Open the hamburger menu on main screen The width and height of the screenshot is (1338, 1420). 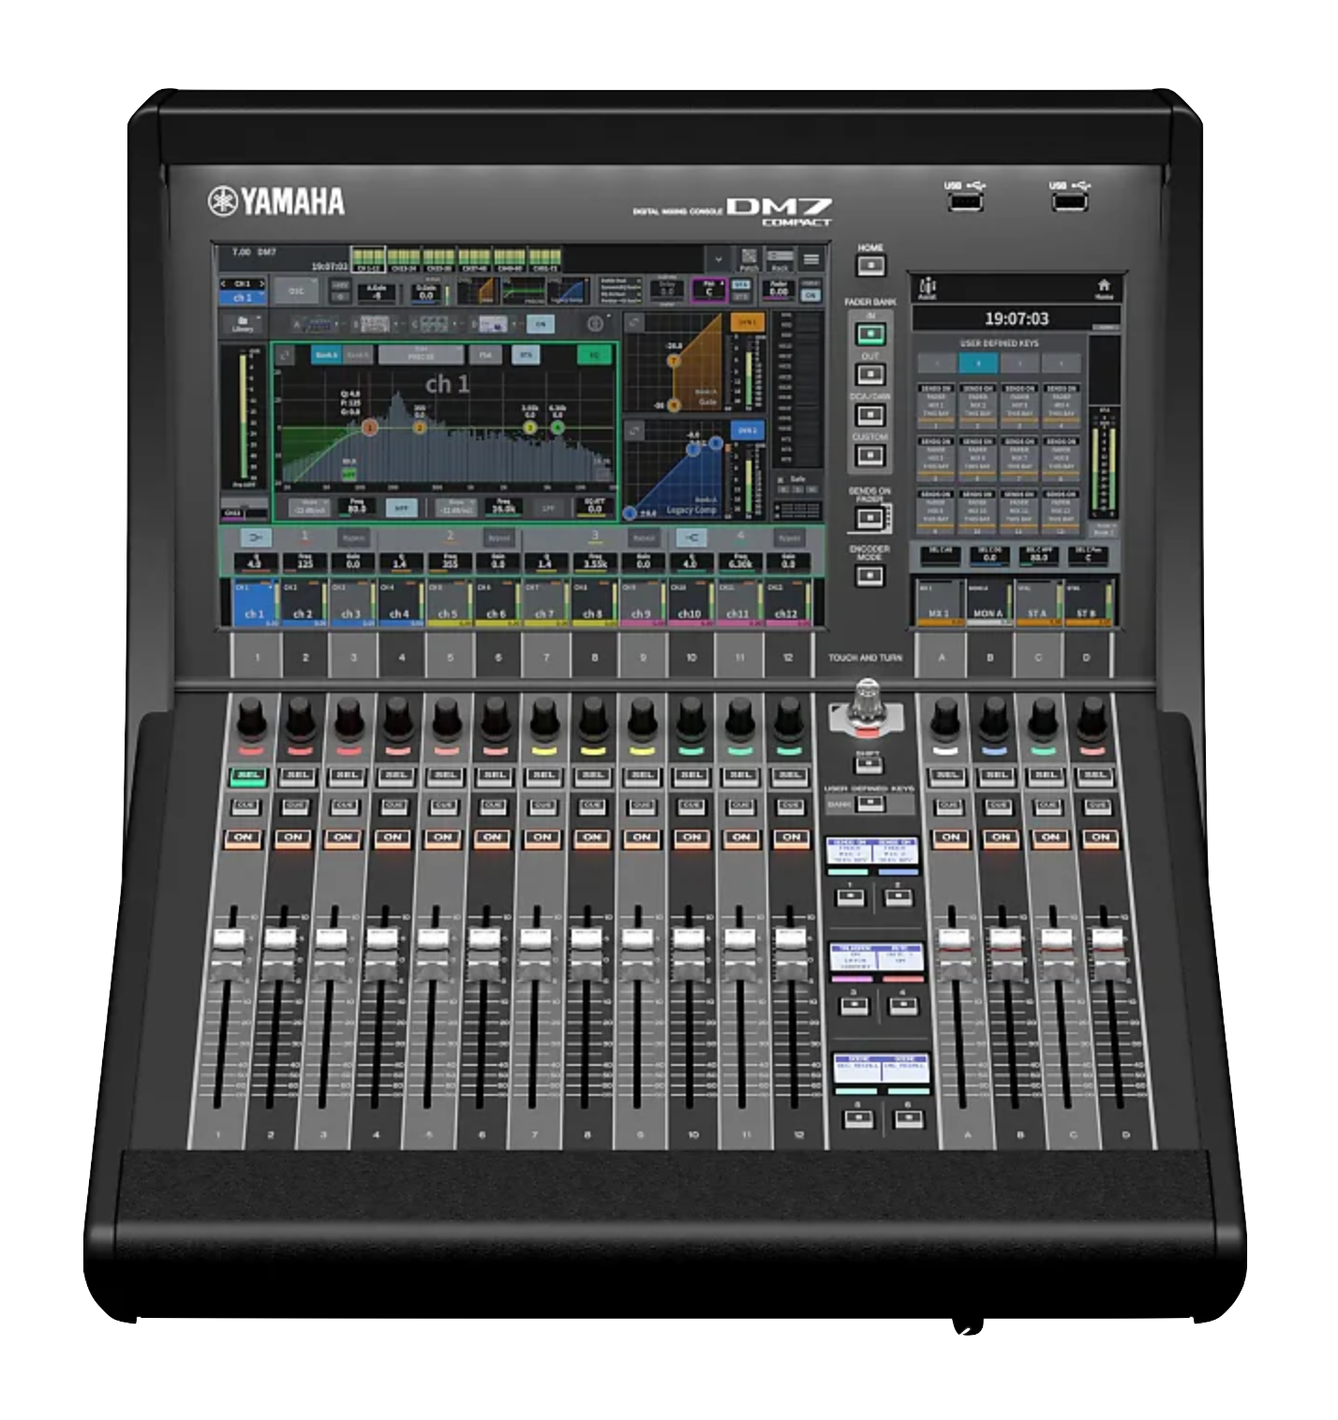pos(811,259)
